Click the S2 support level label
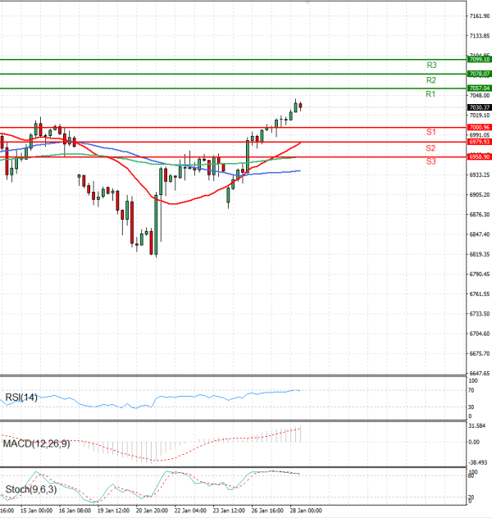Screen dimensions: 492x518 tap(430, 148)
